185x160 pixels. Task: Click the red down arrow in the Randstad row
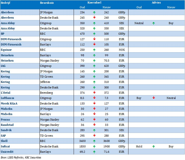[94, 125]
